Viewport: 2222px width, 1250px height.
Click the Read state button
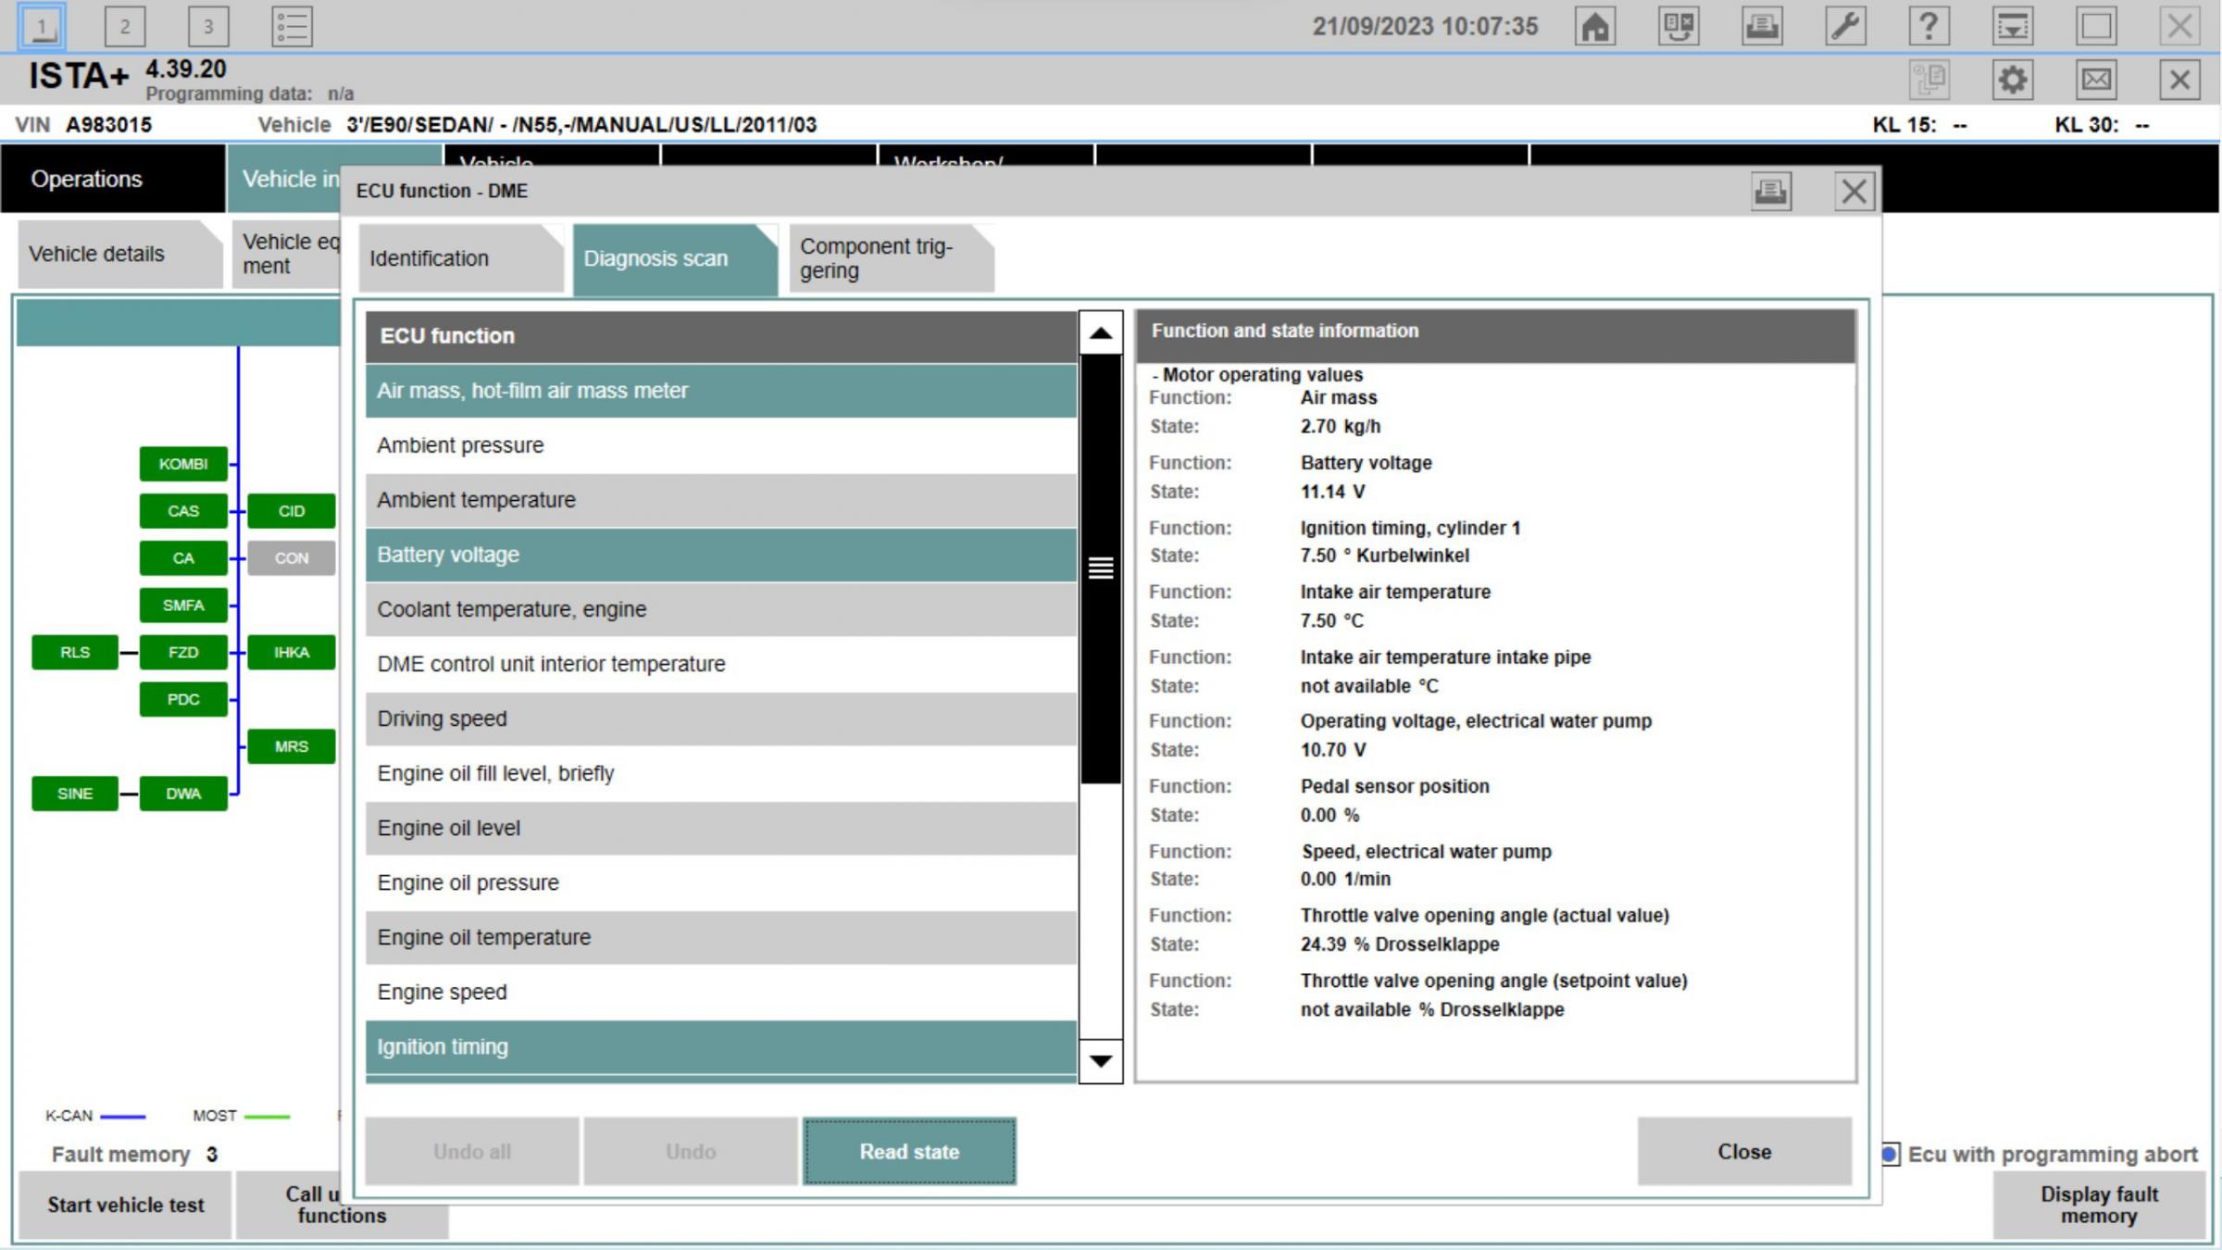point(908,1151)
